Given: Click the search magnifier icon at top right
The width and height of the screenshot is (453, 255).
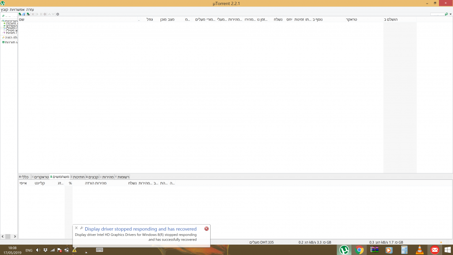Looking at the screenshot, I should pyautogui.click(x=446, y=14).
